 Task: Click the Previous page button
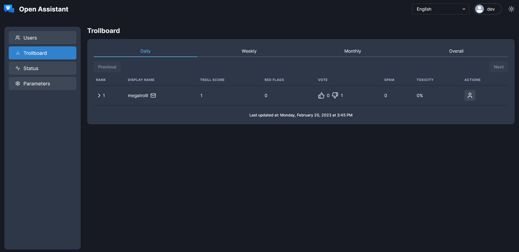[x=107, y=67]
